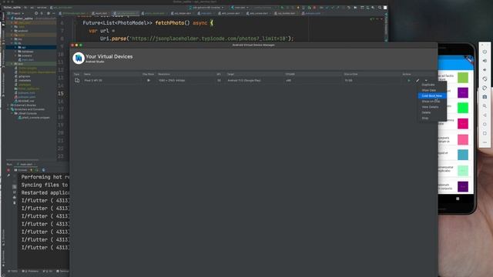
Task: Open the Project view dropdown
Action: (15, 14)
